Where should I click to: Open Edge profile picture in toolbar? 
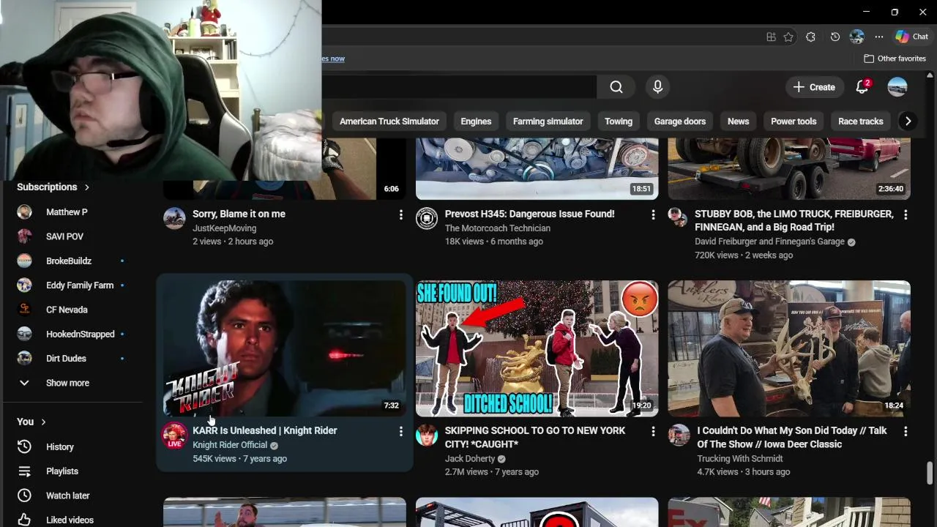pyautogui.click(x=857, y=37)
